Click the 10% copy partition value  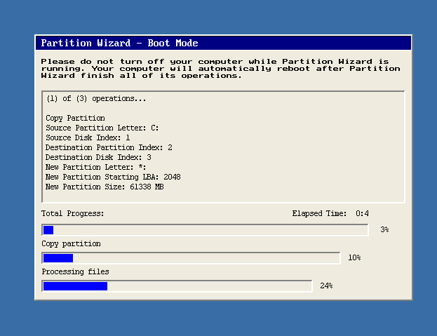point(354,257)
